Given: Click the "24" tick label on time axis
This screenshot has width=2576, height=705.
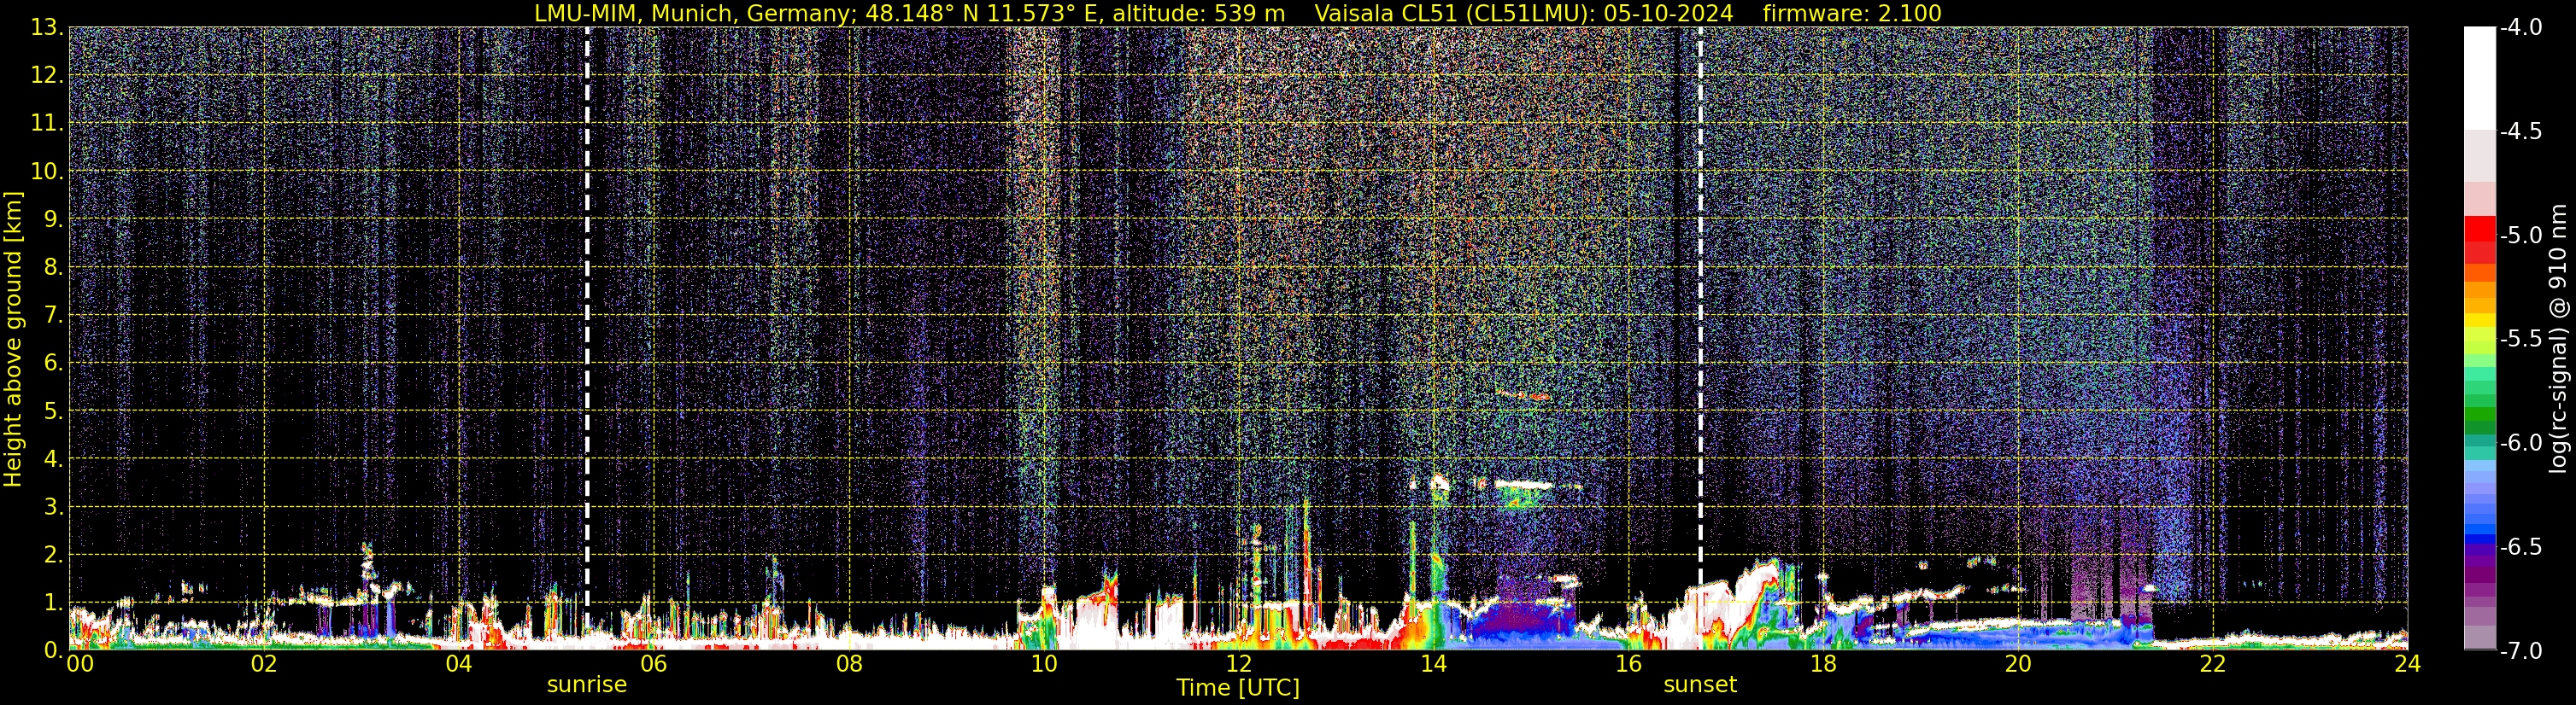Looking at the screenshot, I should (x=2408, y=665).
